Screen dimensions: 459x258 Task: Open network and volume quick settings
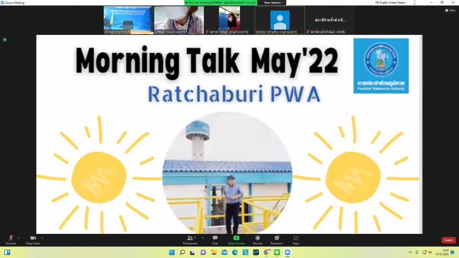[427, 252]
